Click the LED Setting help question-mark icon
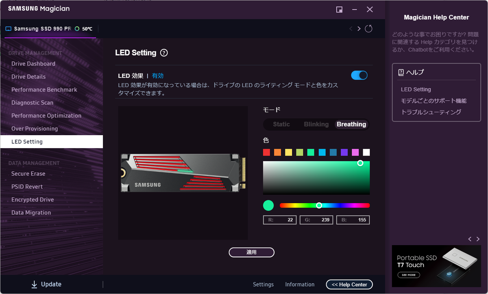The height and width of the screenshot is (294, 488). (164, 53)
